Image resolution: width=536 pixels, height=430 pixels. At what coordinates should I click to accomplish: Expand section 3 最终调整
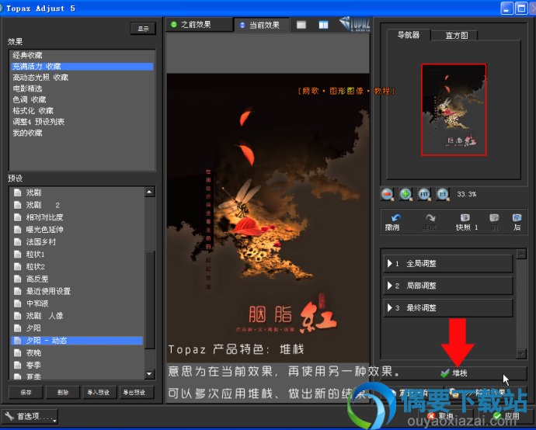click(x=448, y=307)
